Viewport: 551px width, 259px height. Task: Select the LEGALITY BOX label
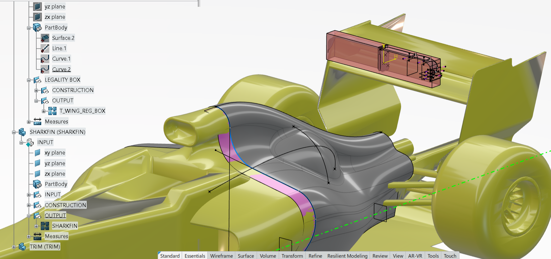[x=63, y=80]
